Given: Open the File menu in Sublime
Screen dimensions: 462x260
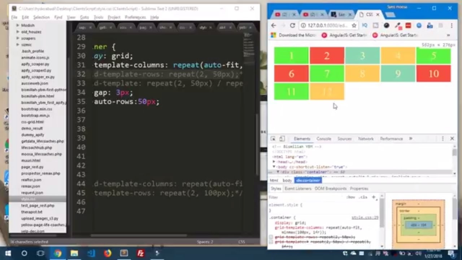Looking at the screenshot, I should [14, 17].
